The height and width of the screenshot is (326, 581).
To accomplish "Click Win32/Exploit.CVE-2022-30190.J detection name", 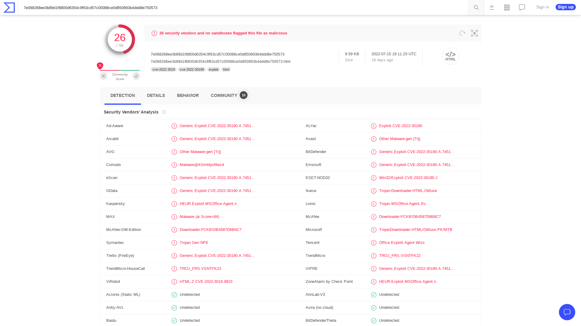I will click(x=408, y=178).
